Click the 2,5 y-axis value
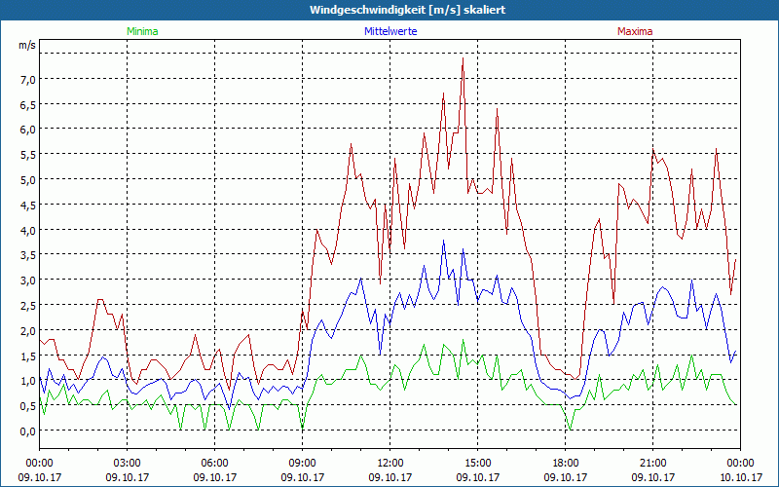This screenshot has width=779, height=487. pyautogui.click(x=28, y=306)
